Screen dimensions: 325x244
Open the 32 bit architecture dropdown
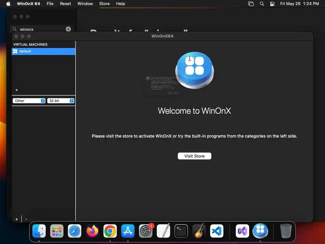(x=61, y=101)
